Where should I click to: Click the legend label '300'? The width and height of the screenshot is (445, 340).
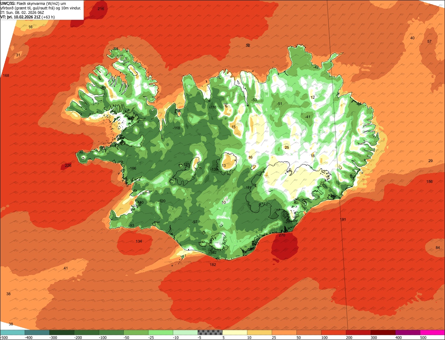[x=374, y=338]
